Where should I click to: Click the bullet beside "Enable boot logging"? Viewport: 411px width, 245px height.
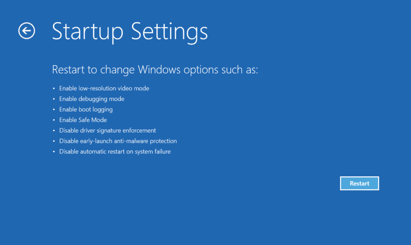click(54, 109)
